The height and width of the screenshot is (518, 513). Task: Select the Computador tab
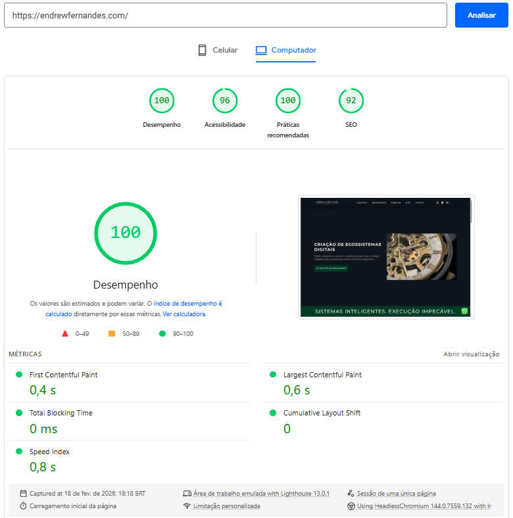tap(286, 50)
